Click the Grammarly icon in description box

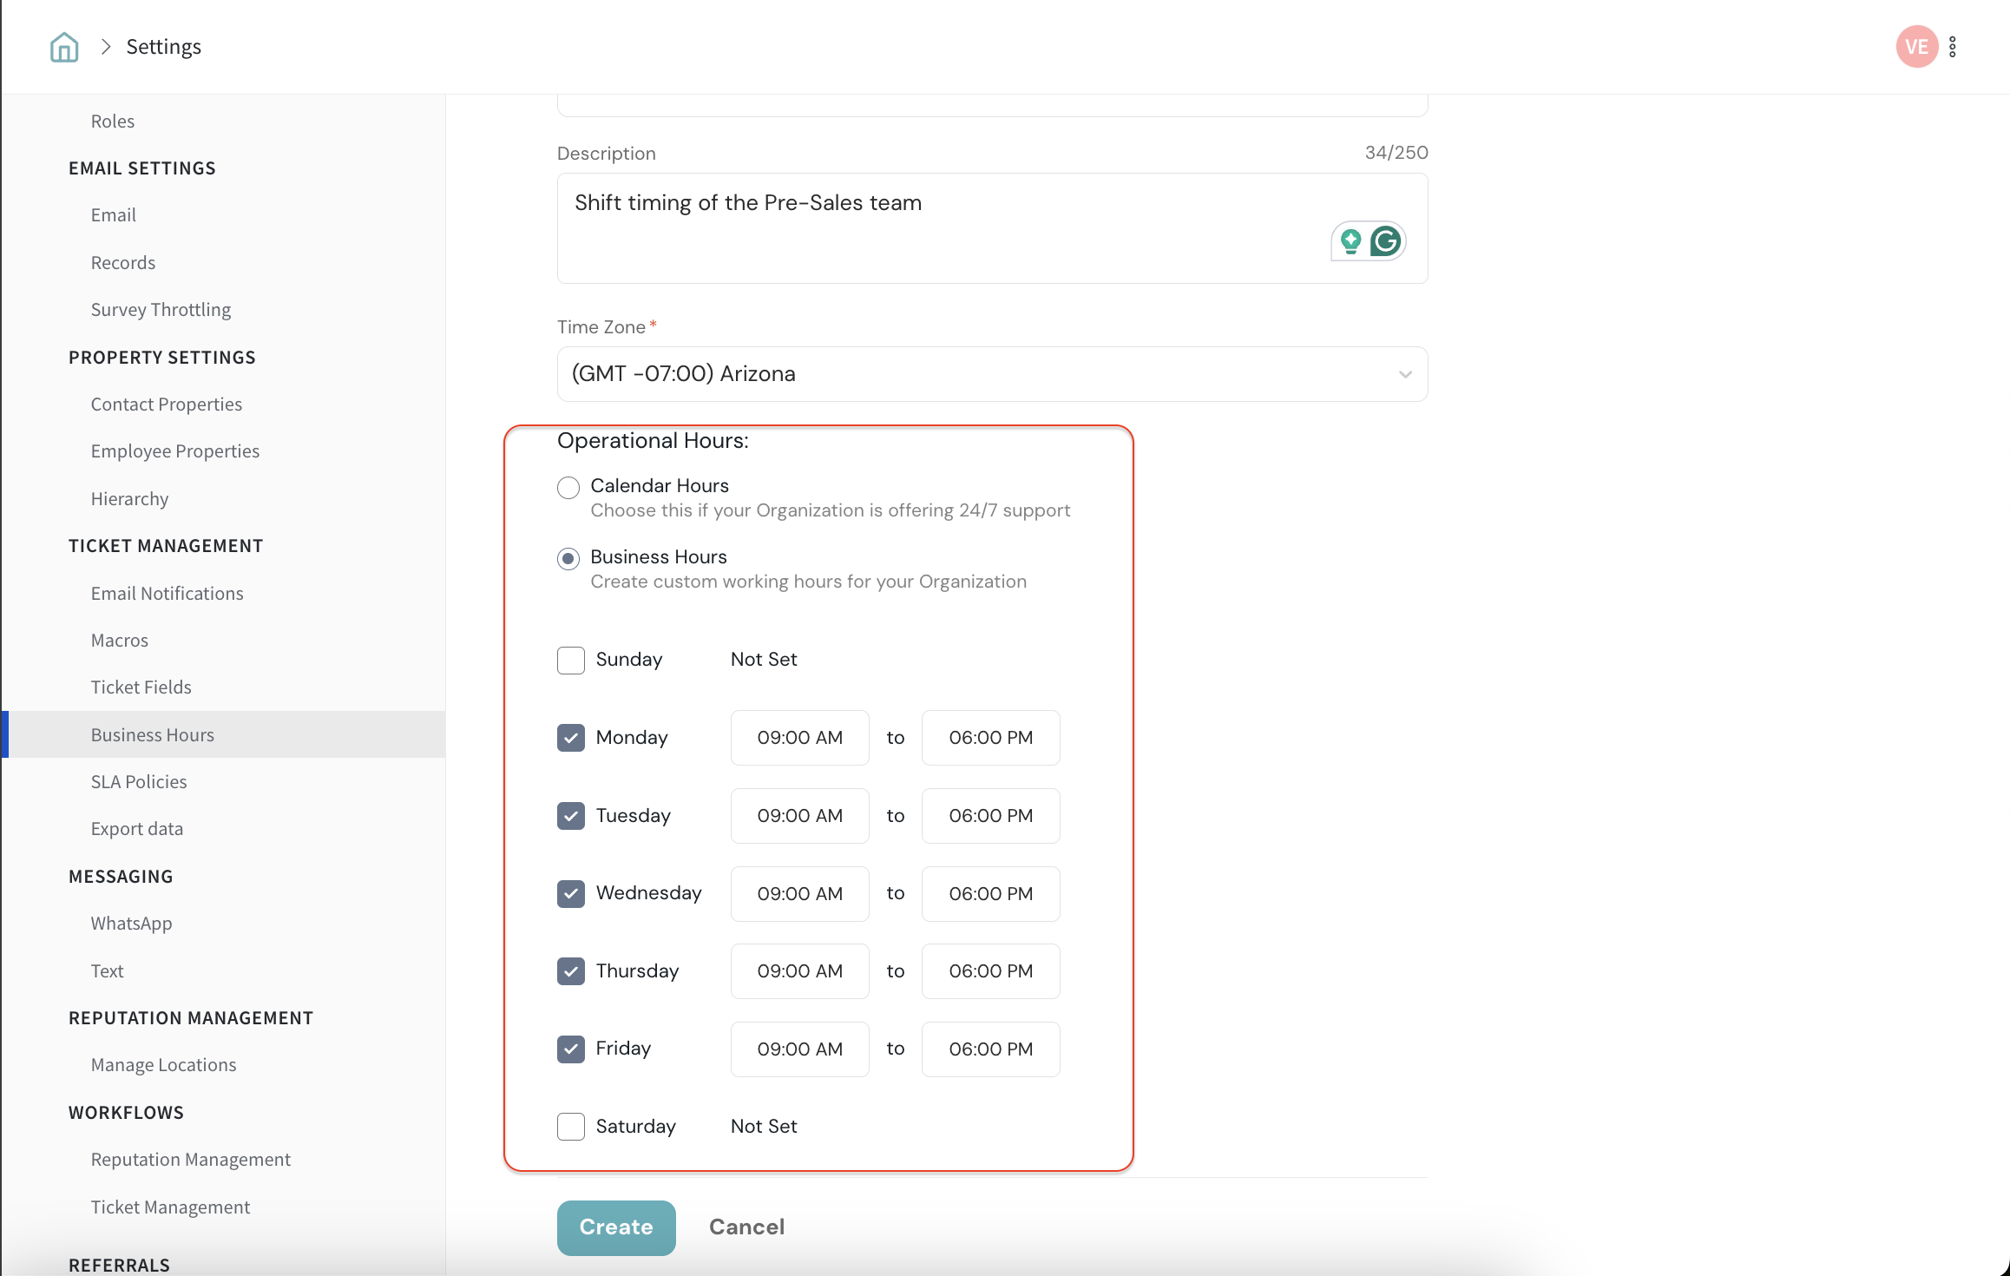pyautogui.click(x=1386, y=241)
